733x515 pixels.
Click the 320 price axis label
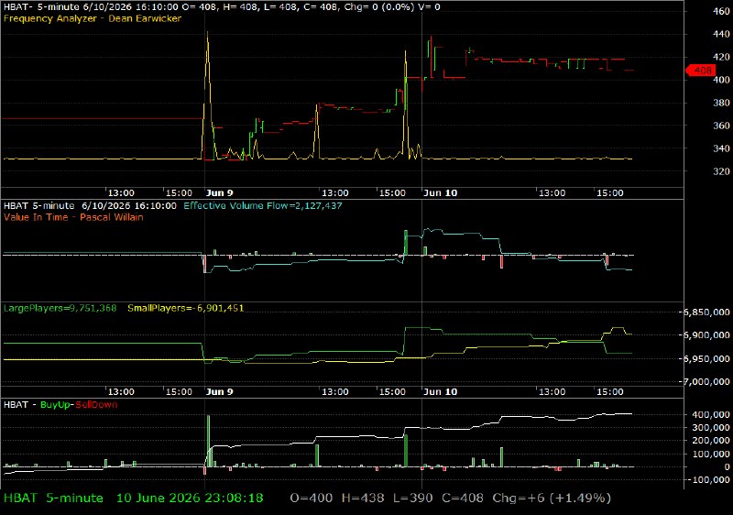tap(721, 171)
